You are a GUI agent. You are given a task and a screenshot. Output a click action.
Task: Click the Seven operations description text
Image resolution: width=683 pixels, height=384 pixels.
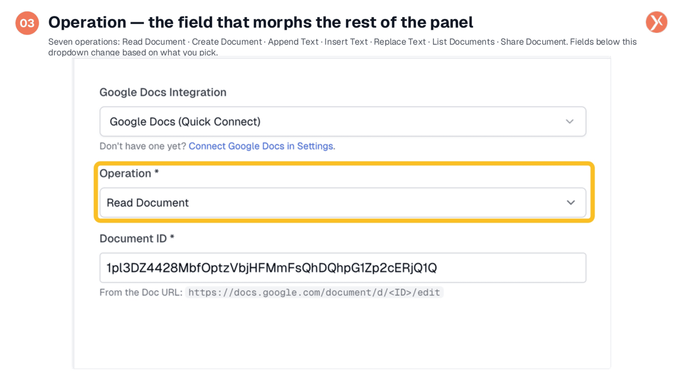342,47
